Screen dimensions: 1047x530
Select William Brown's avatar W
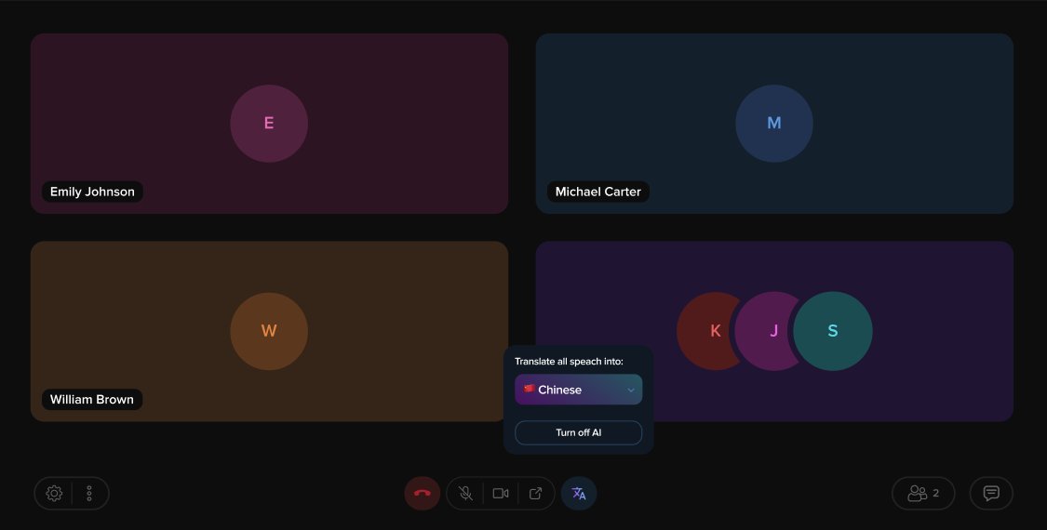pyautogui.click(x=269, y=331)
